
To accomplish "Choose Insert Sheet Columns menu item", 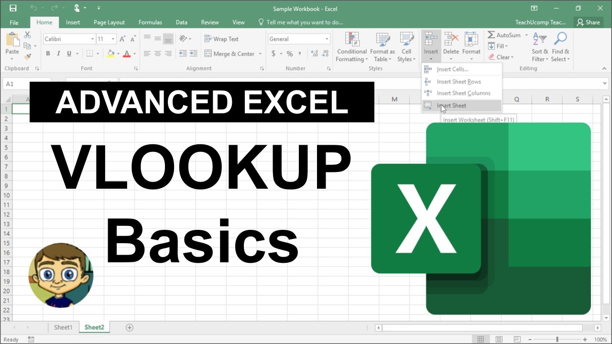I will pyautogui.click(x=461, y=93).
